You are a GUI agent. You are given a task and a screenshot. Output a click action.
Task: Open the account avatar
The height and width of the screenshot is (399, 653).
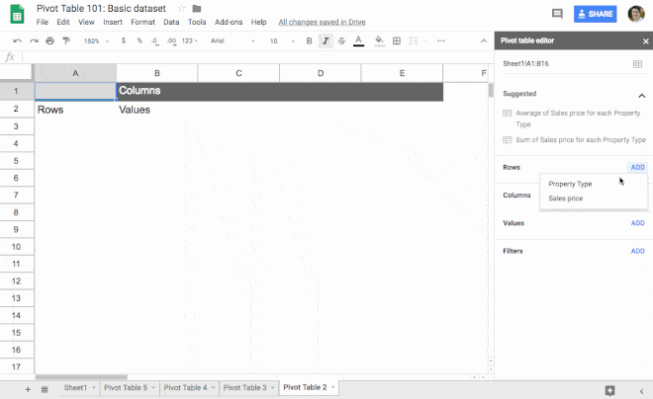[x=636, y=14]
